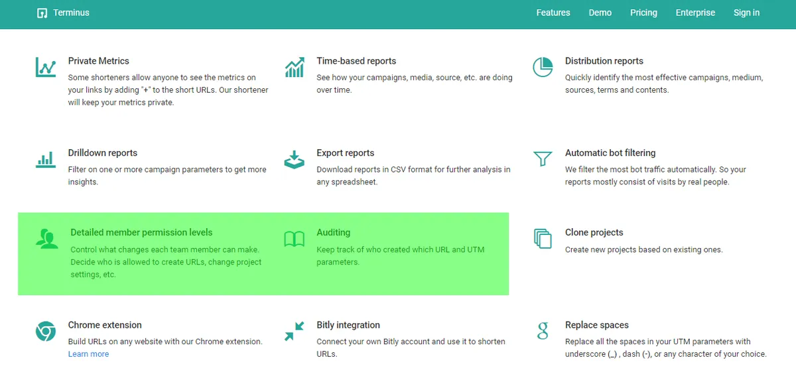Click the Chrome extension logo icon
This screenshot has height=386, width=796.
tap(46, 331)
